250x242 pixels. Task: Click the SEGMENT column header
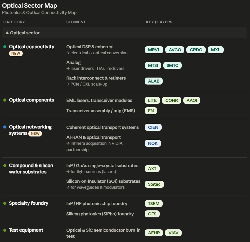tap(76, 22)
